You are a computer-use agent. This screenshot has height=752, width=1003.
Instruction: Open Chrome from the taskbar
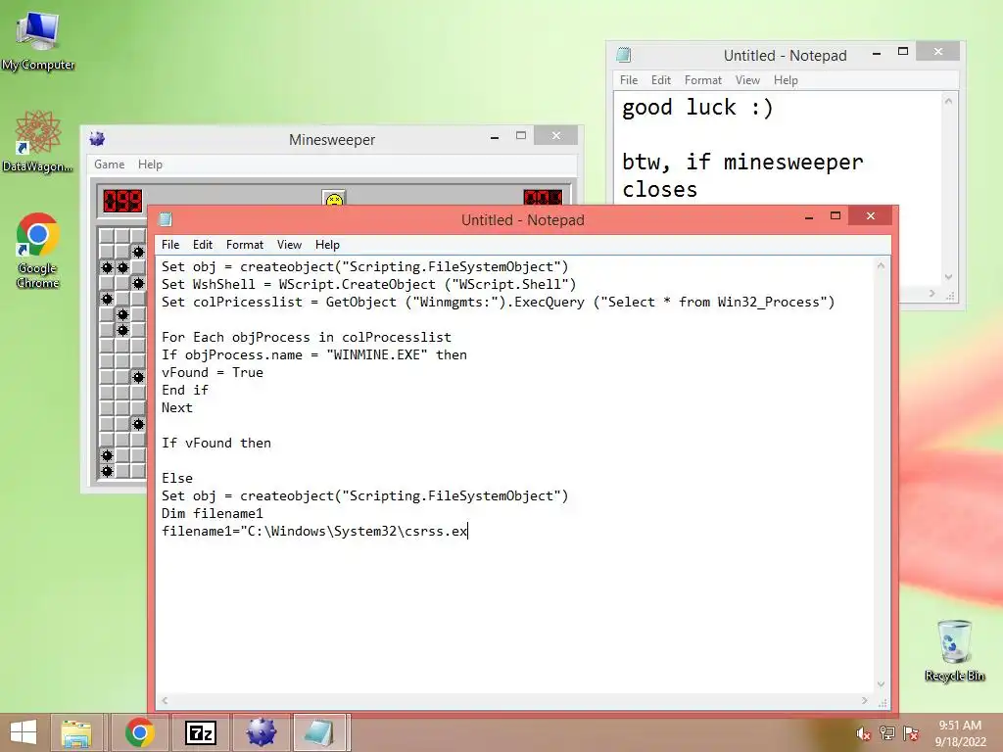139,732
